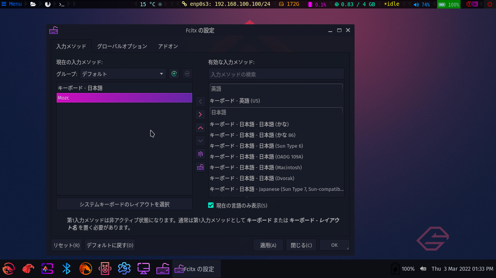Launch the red eagle icon in dock

click(x=28, y=268)
